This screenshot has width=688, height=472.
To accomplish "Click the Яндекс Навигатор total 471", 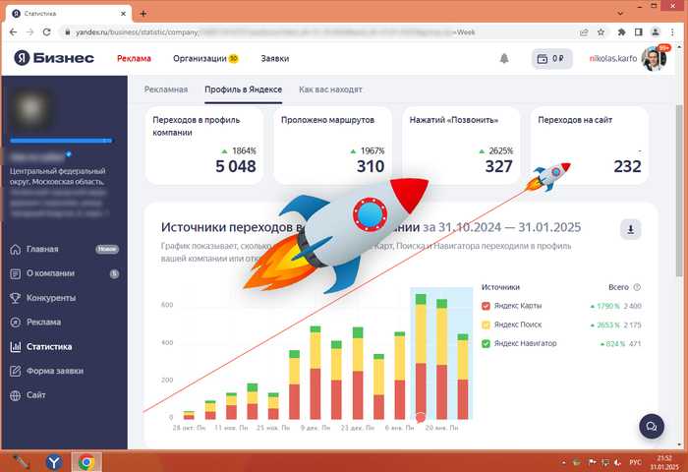I will point(635,344).
